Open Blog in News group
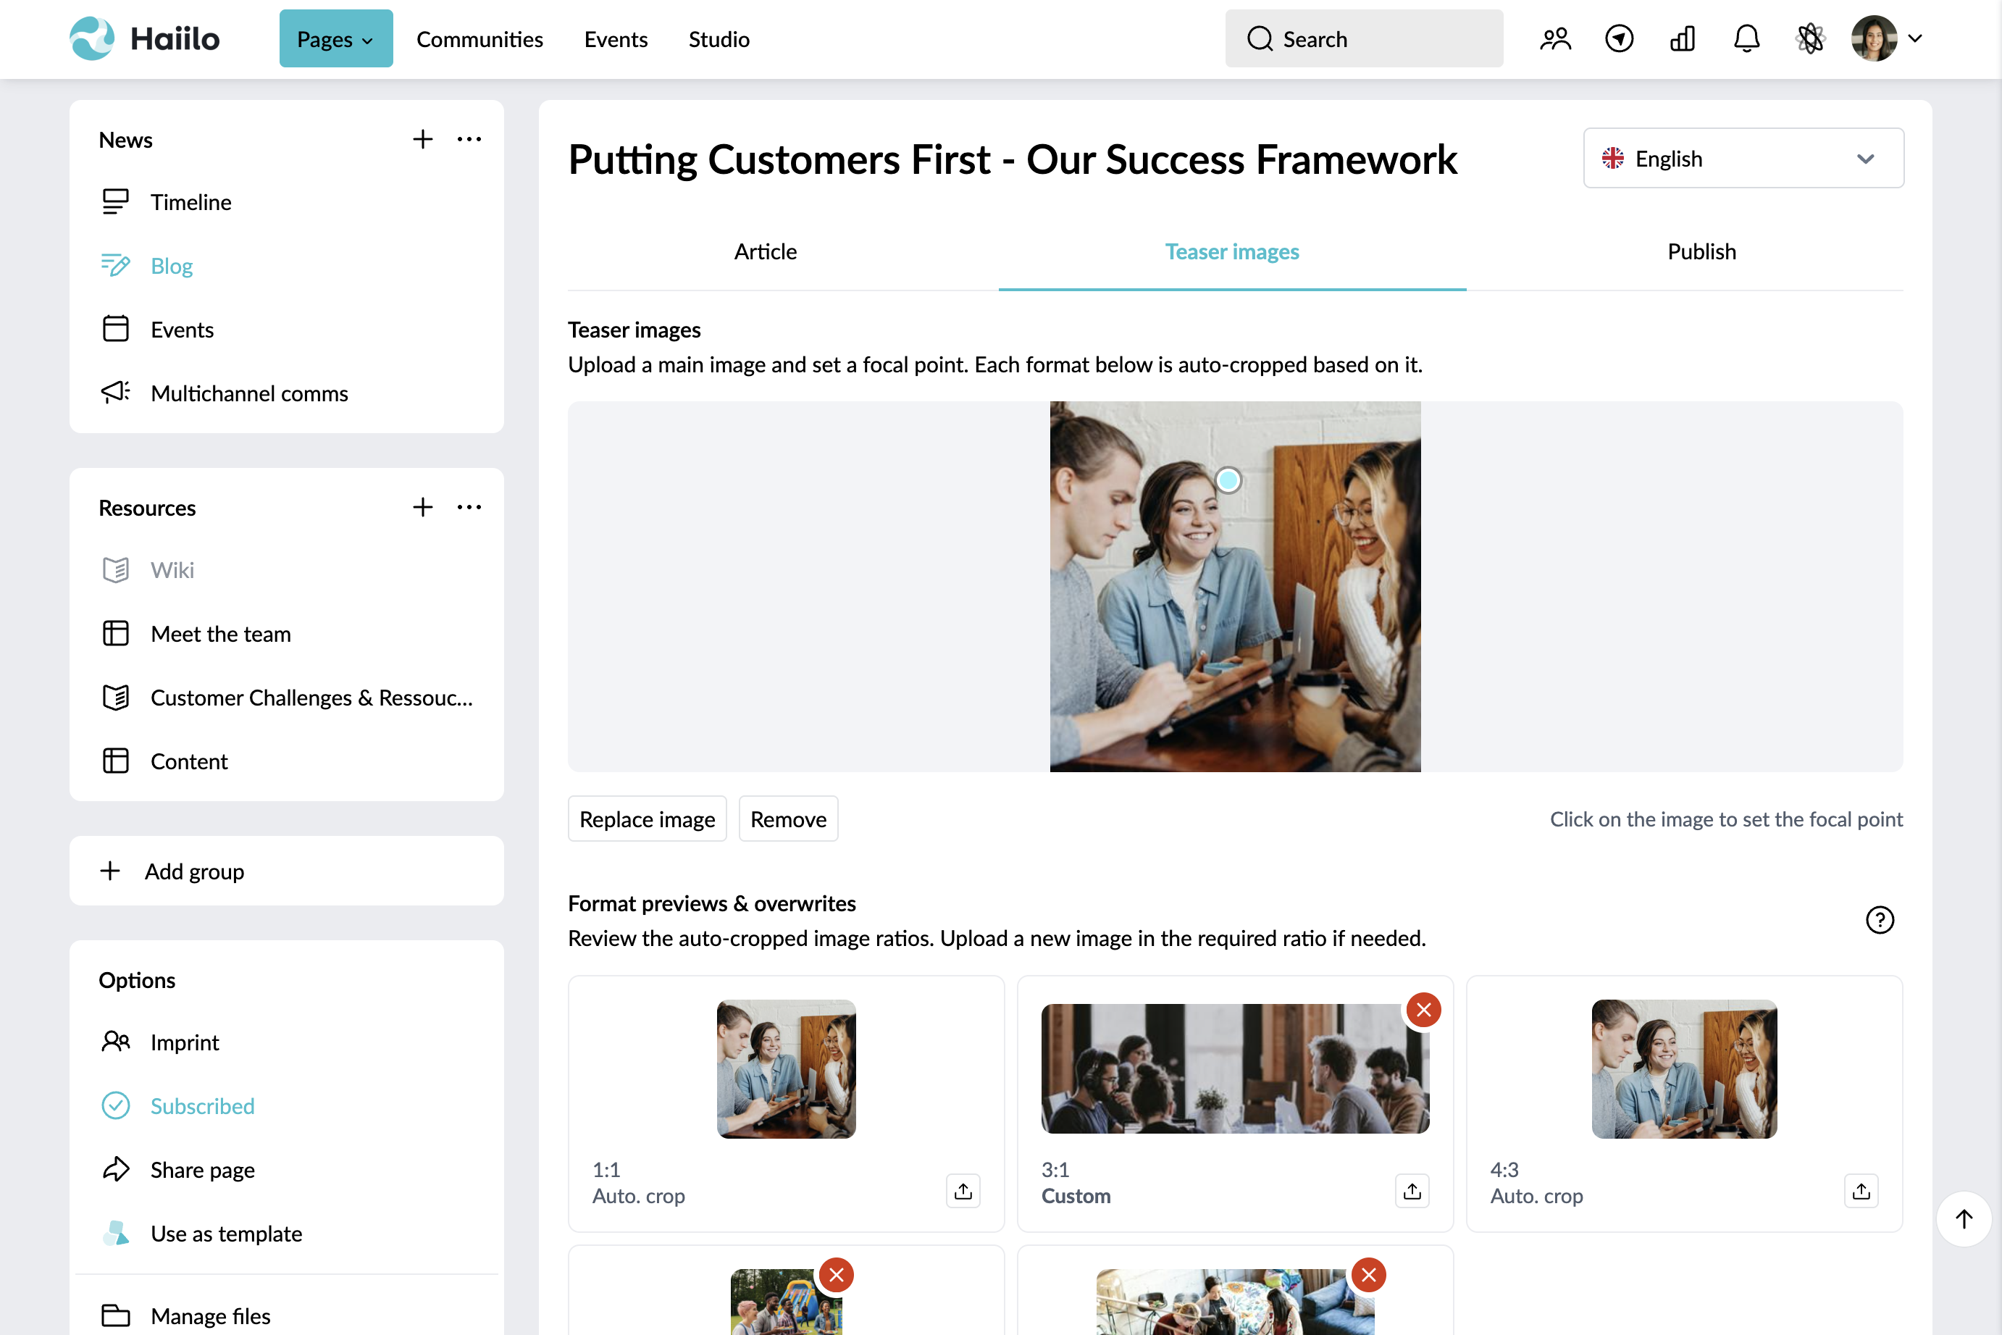The width and height of the screenshot is (2002, 1335). pos(171,266)
